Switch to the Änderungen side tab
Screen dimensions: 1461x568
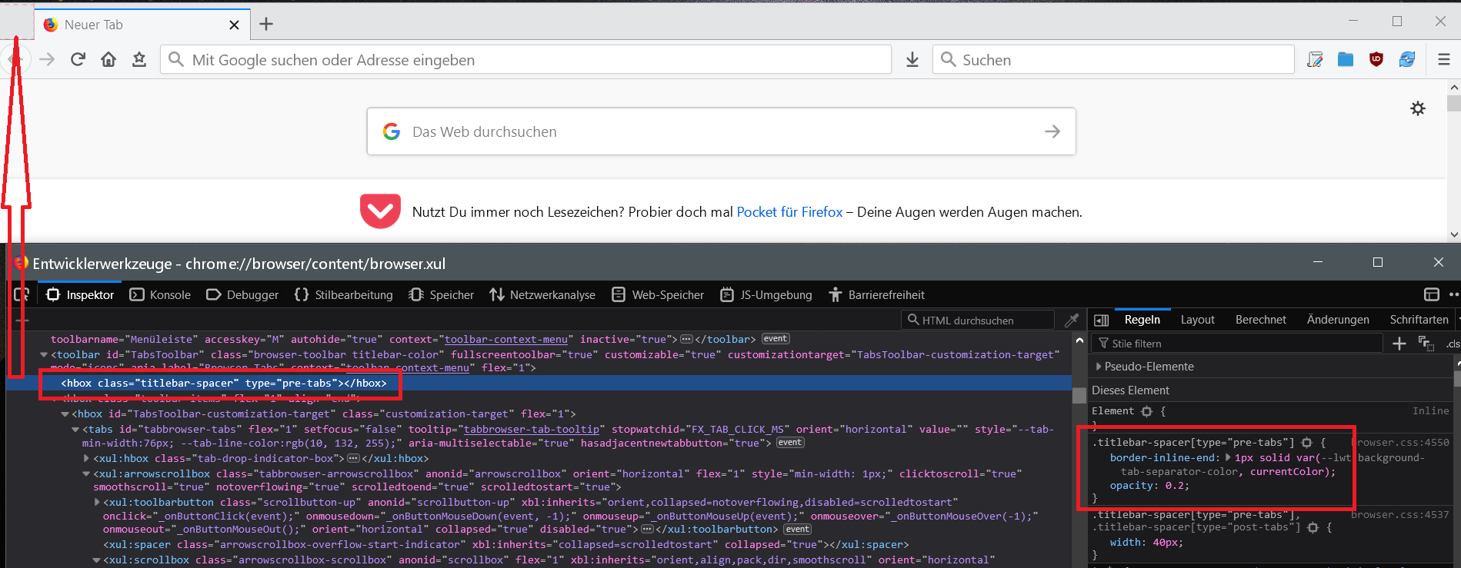[1338, 320]
